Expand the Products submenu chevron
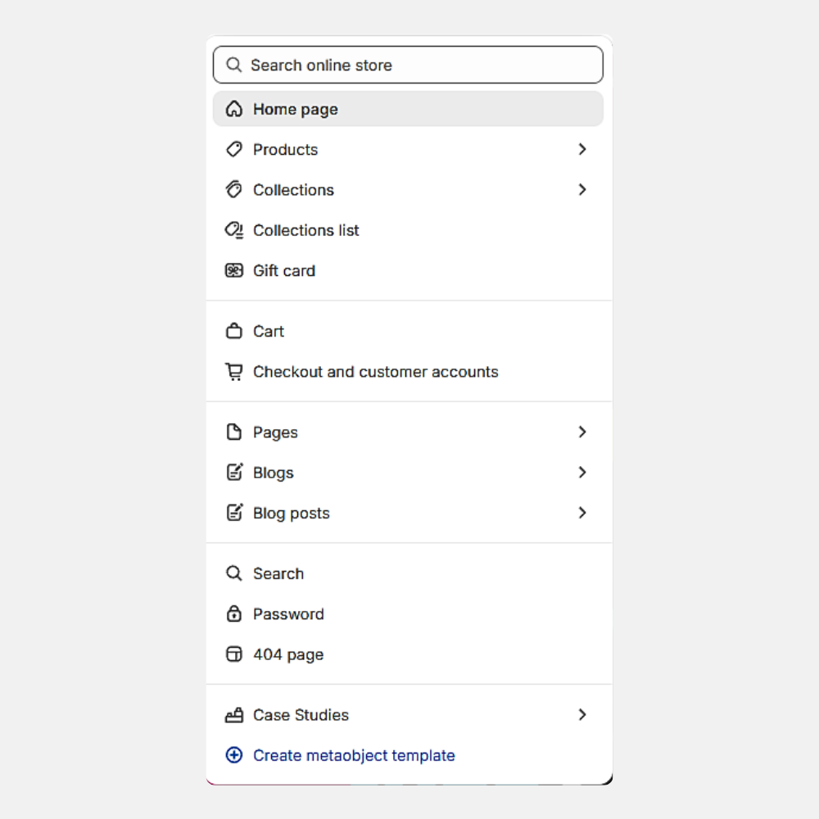819x819 pixels. tap(582, 149)
